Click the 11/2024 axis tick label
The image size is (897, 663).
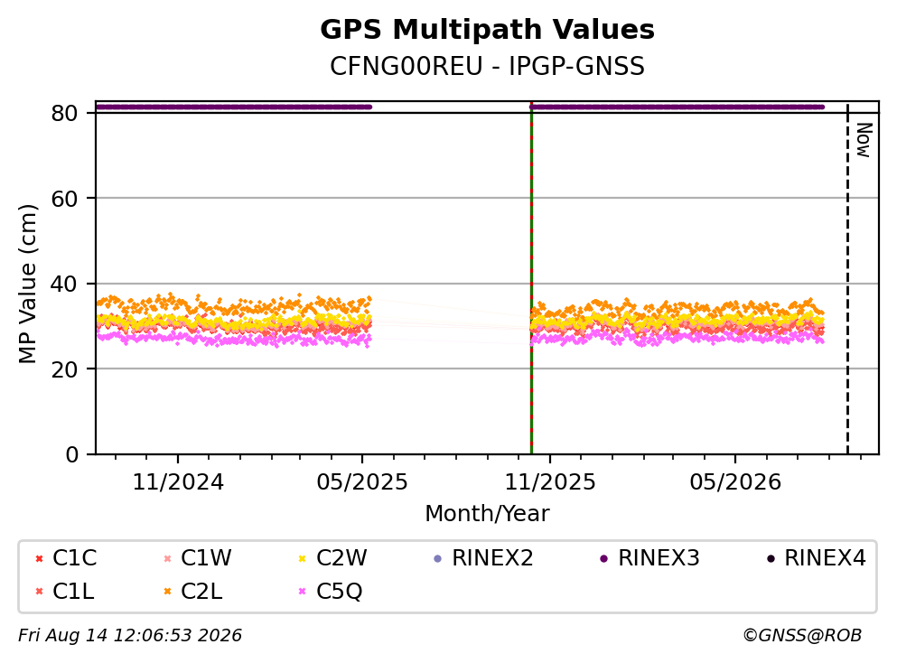pyautogui.click(x=178, y=482)
